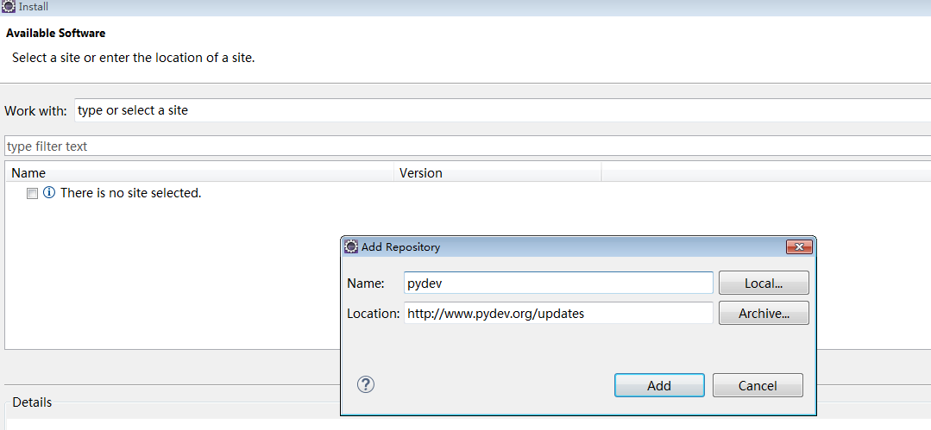Click the Eclipse icon in Install title bar
This screenshot has width=931, height=430.
tap(9, 7)
